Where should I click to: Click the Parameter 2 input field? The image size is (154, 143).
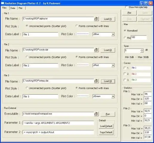58,132
